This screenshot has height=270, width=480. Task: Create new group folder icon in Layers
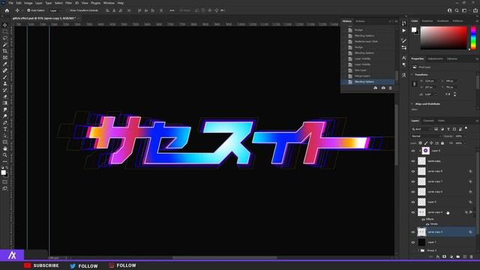pos(458,256)
